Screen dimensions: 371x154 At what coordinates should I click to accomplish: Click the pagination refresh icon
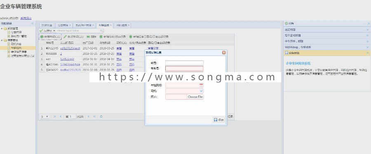pos(101,117)
